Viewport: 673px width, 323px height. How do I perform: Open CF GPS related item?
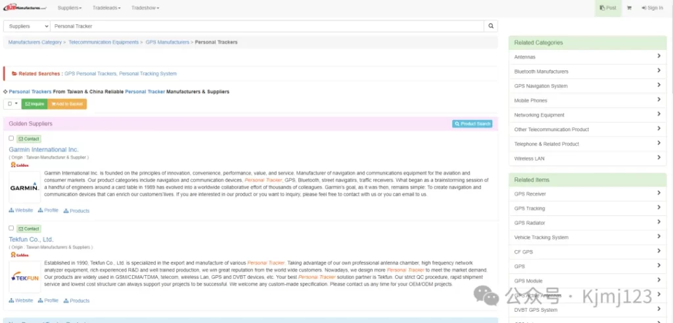click(587, 252)
